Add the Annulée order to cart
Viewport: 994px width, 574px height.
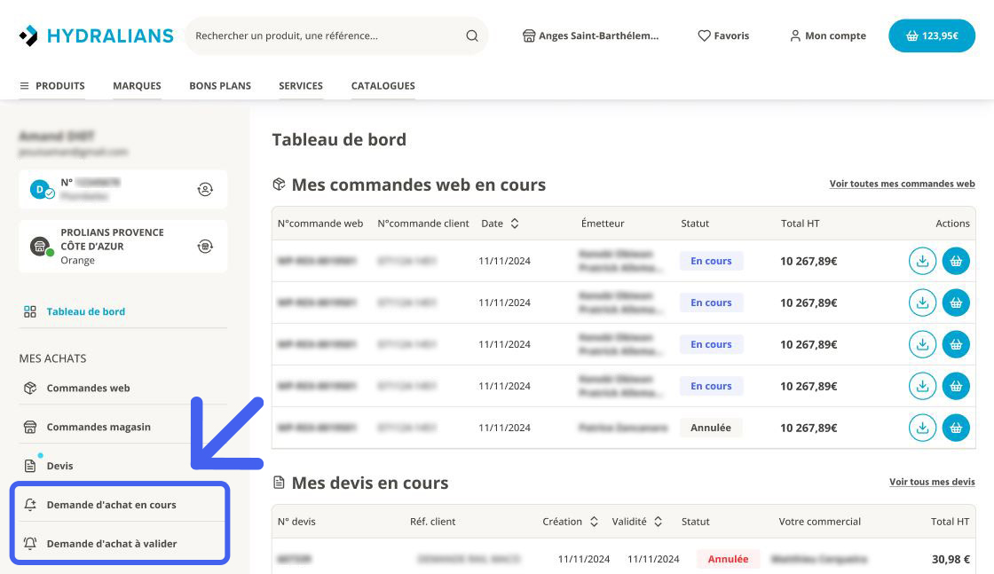coord(956,428)
